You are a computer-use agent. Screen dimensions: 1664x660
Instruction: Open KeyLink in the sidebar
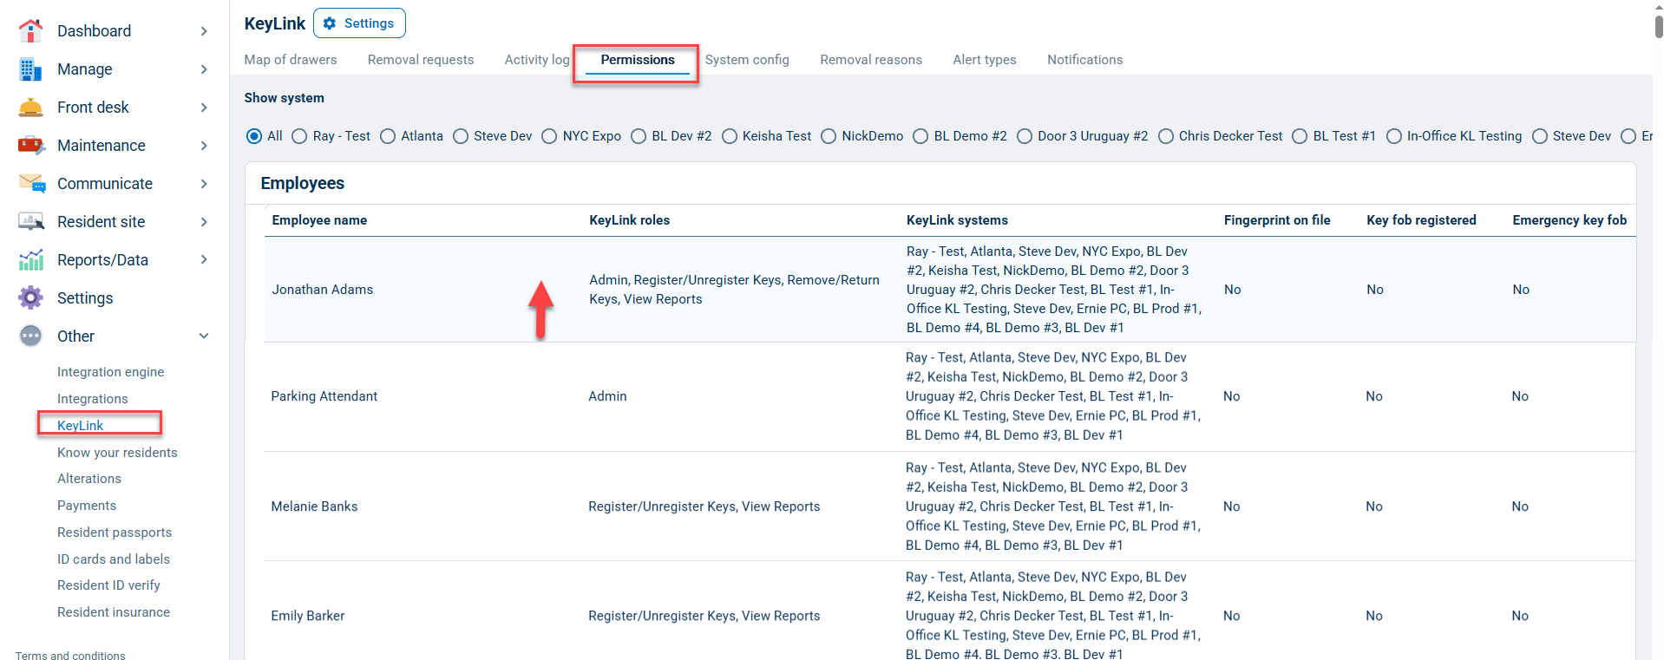tap(81, 426)
